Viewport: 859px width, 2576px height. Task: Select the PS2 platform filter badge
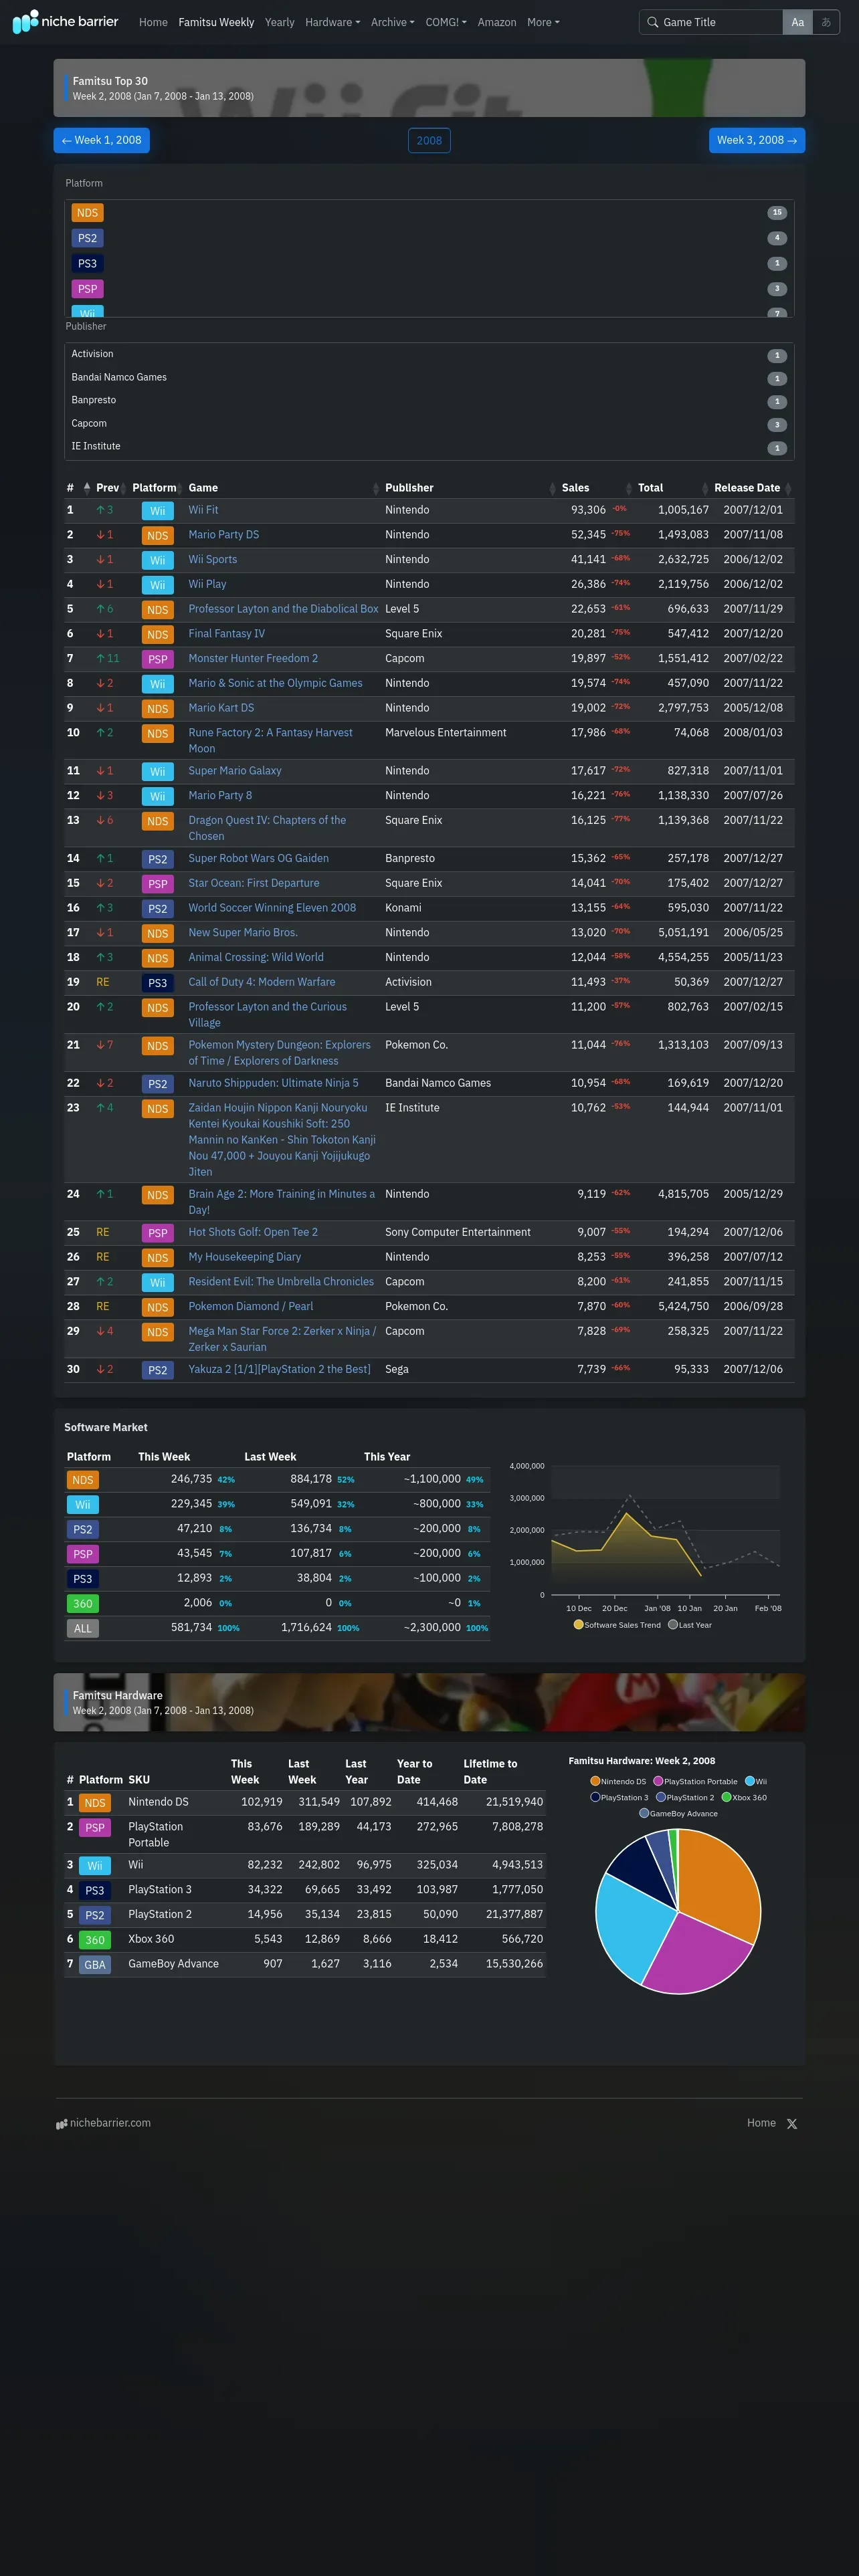tap(87, 238)
